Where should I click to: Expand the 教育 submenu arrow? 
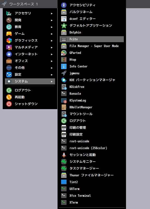52,27
